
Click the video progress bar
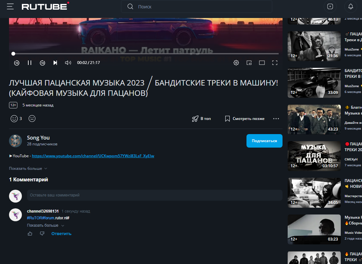click(146, 54)
